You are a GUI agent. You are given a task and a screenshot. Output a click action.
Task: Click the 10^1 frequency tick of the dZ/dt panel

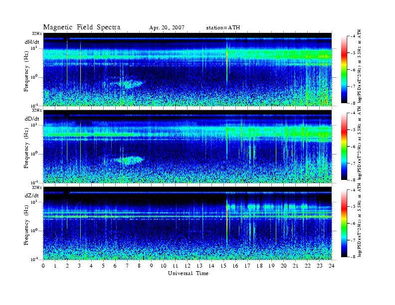[x=34, y=202]
